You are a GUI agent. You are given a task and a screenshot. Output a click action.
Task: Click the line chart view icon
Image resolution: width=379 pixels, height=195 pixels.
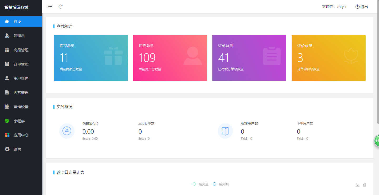[357, 185]
